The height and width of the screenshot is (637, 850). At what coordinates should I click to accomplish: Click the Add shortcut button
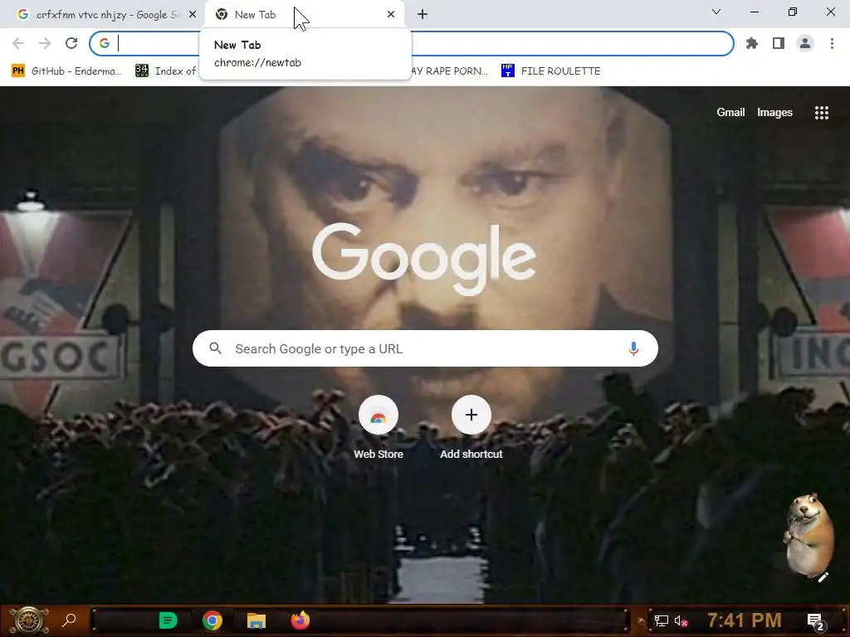471,428
